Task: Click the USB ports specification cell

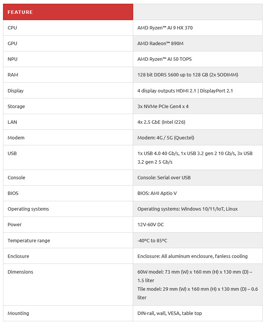Action: [x=195, y=158]
